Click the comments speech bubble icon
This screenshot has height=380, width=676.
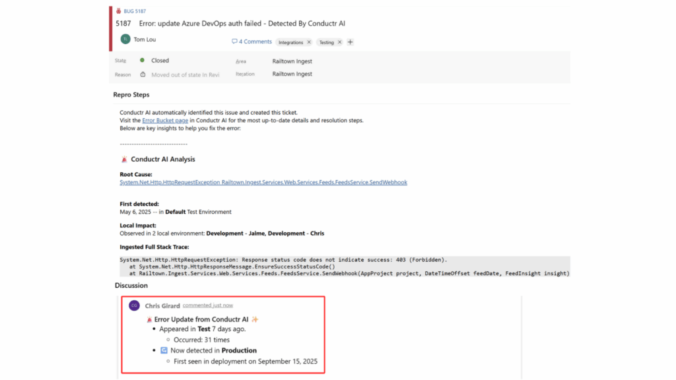(x=234, y=42)
